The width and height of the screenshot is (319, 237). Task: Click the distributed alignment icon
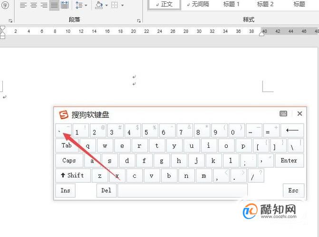pyautogui.click(x=65, y=5)
